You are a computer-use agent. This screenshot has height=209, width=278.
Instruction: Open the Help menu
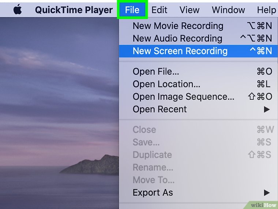click(x=266, y=10)
